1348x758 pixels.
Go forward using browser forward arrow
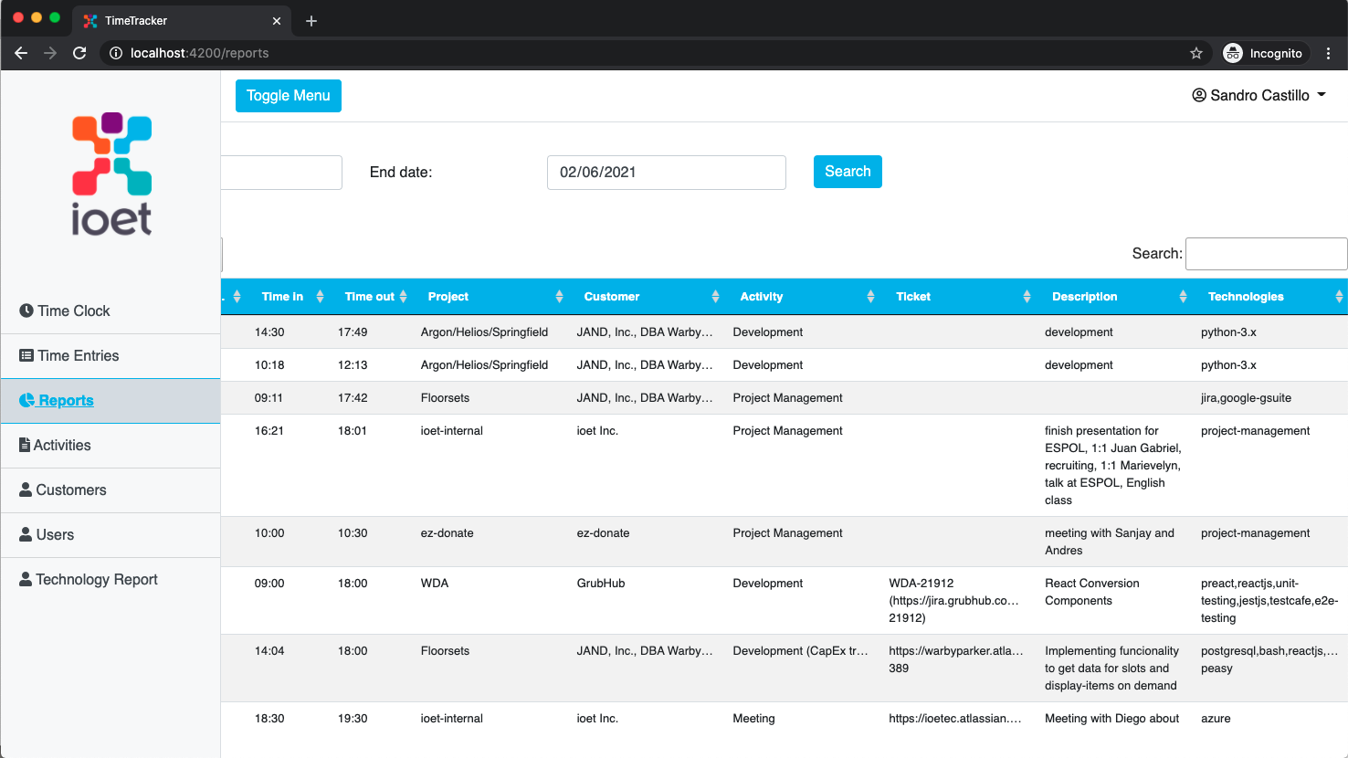50,53
